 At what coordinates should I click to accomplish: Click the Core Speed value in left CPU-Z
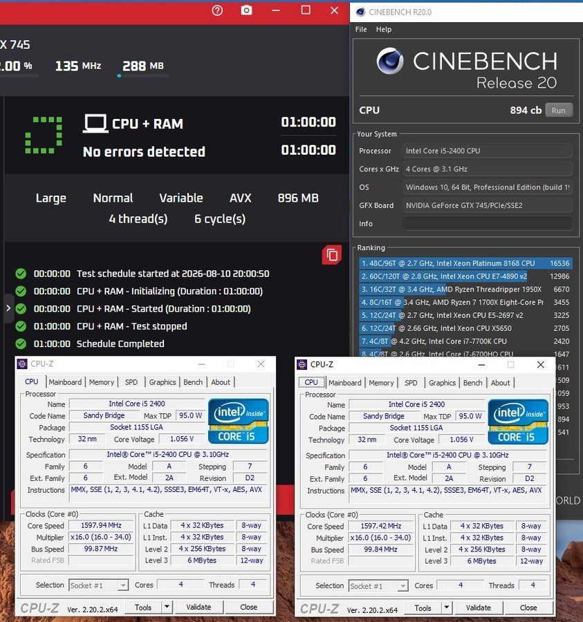click(101, 525)
